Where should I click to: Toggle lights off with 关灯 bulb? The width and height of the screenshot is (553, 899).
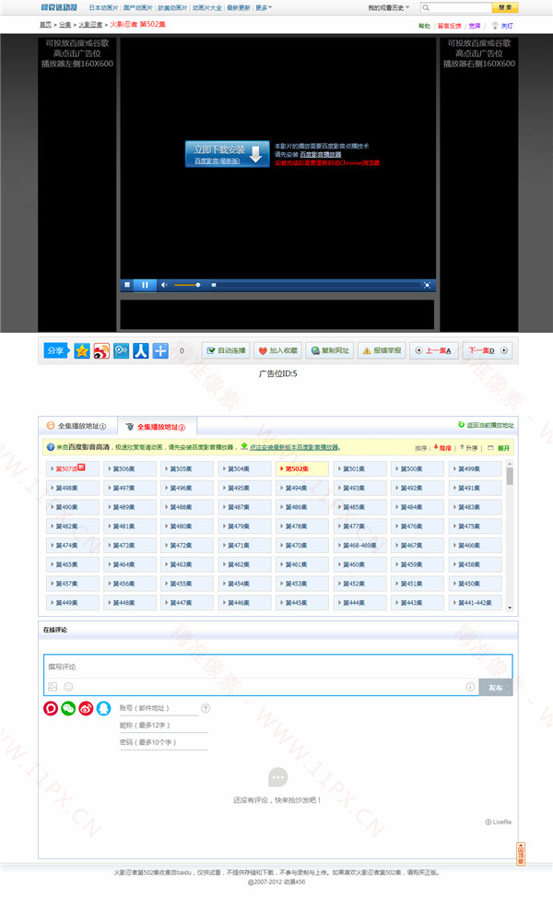[502, 26]
